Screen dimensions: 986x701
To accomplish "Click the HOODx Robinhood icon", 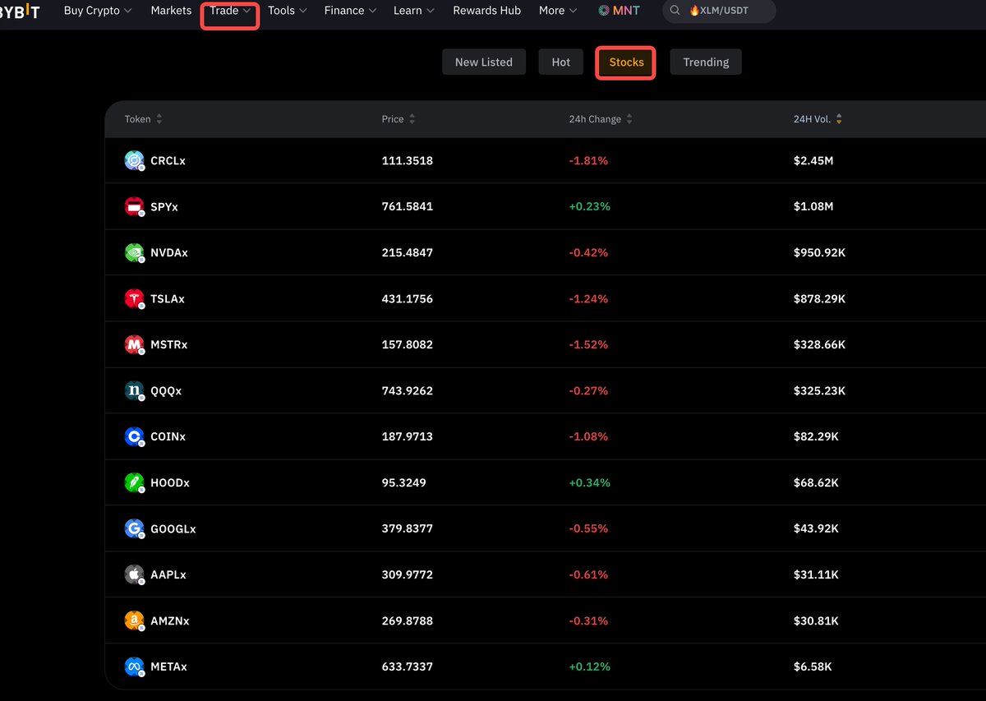I will click(x=134, y=482).
